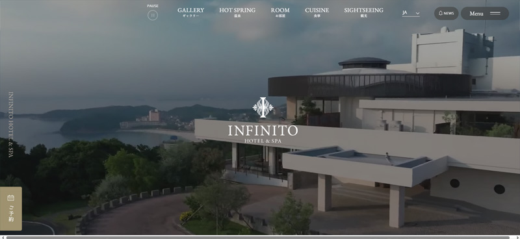The image size is (520, 239).
Task: Click the Infinito emblem logo
Action: click(263, 107)
